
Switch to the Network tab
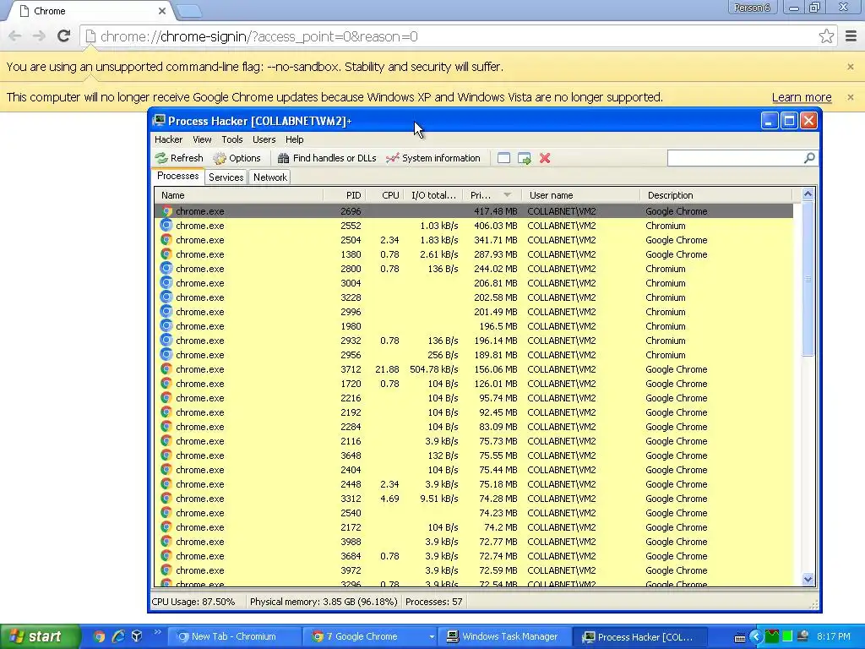(x=269, y=177)
